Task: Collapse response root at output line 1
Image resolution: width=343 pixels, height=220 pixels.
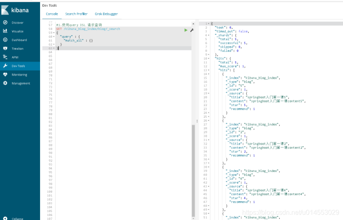Action: point(209,24)
